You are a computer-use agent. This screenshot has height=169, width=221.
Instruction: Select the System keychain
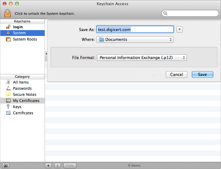pos(19,33)
